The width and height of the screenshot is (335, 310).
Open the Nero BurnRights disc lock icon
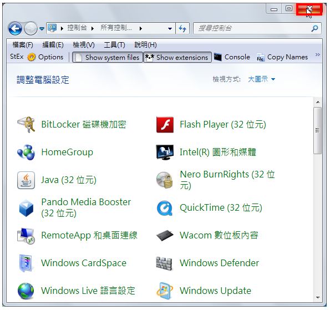[x=165, y=180]
